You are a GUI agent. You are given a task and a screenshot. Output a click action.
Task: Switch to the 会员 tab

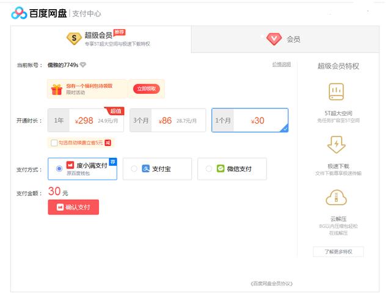[x=285, y=39]
